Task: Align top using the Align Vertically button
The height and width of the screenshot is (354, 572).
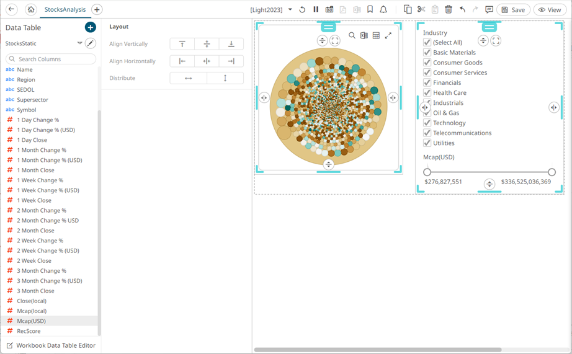Action: (x=182, y=44)
